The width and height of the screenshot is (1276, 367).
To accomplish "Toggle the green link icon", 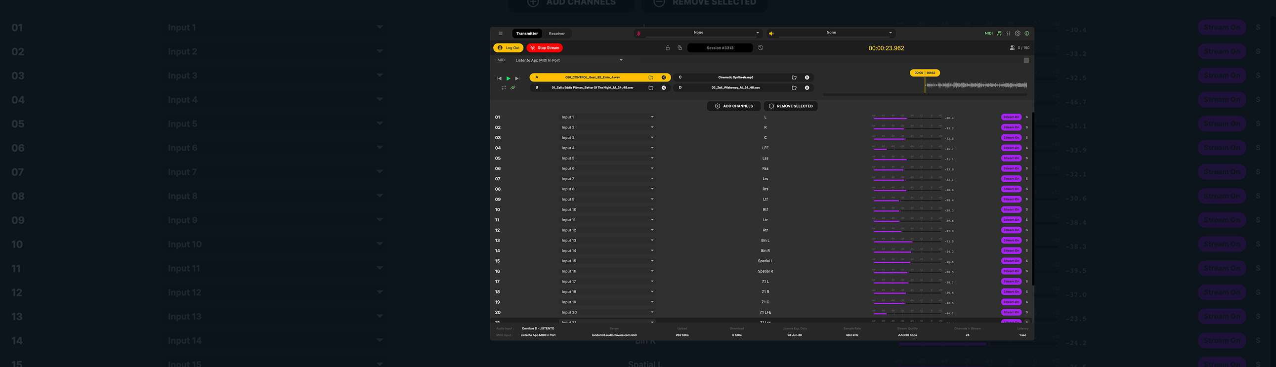I will click(513, 87).
